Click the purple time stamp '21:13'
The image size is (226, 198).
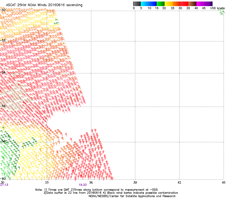click(x=4, y=185)
